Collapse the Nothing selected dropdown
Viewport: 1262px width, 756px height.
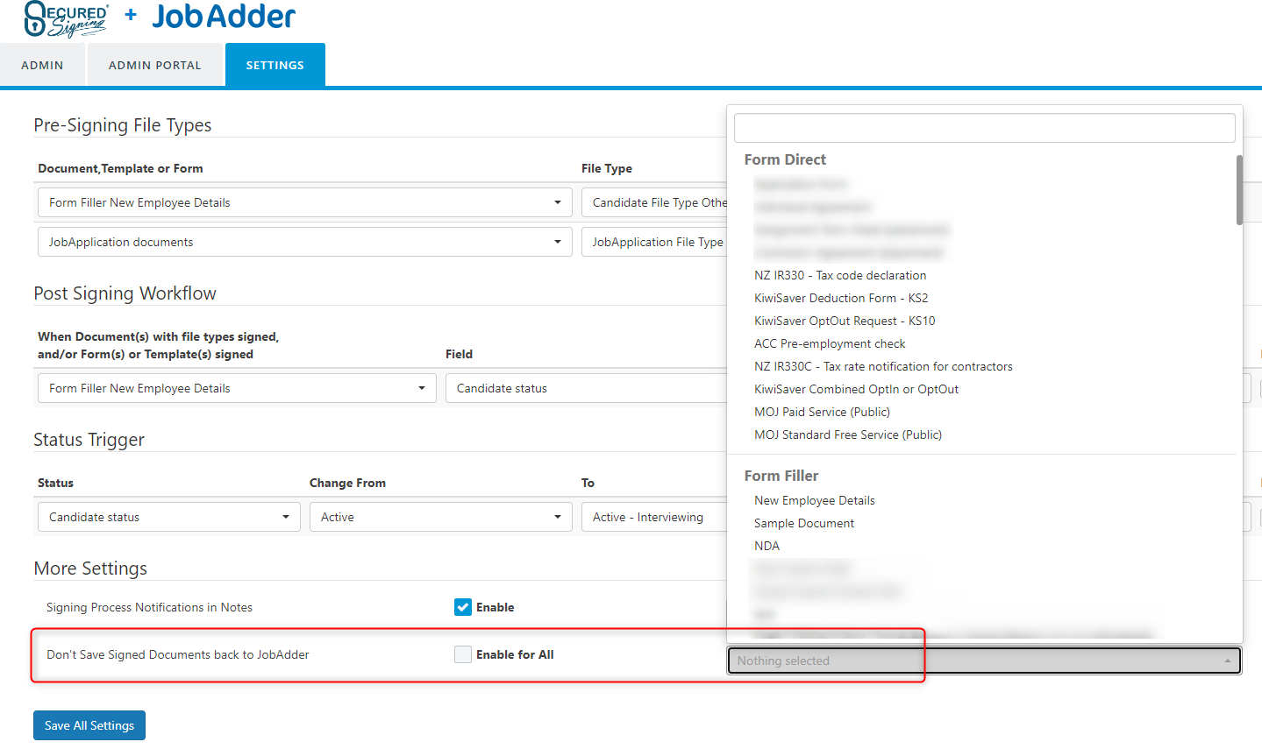(x=983, y=661)
